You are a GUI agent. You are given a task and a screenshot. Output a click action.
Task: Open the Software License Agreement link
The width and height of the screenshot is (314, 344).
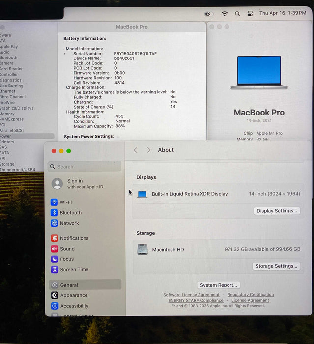[191, 295]
